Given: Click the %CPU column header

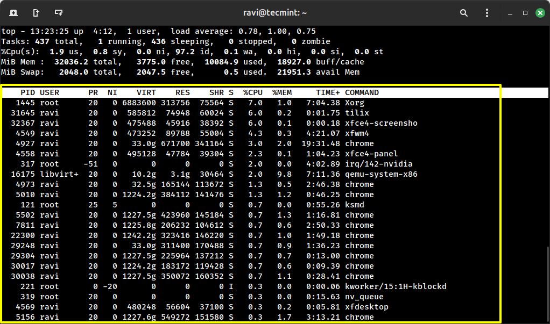Looking at the screenshot, I should pyautogui.click(x=253, y=92).
